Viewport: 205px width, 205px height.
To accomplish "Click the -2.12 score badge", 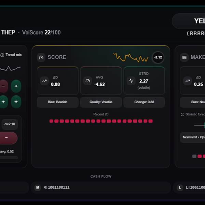I will point(158,57).
